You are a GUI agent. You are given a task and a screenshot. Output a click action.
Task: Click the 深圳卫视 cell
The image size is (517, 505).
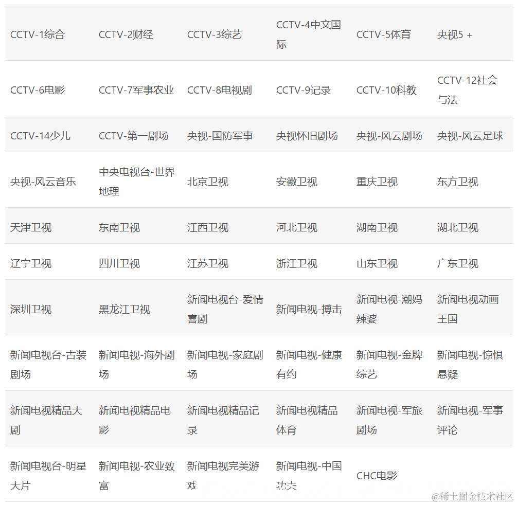(31, 309)
